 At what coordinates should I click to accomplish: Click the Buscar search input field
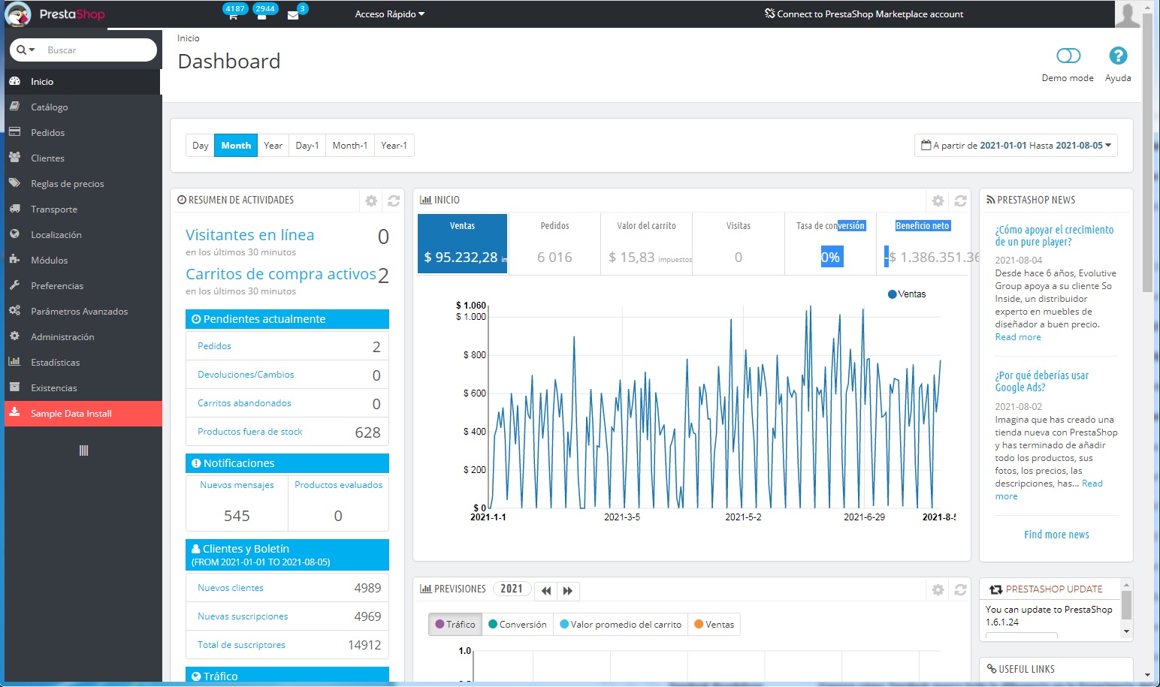point(98,50)
